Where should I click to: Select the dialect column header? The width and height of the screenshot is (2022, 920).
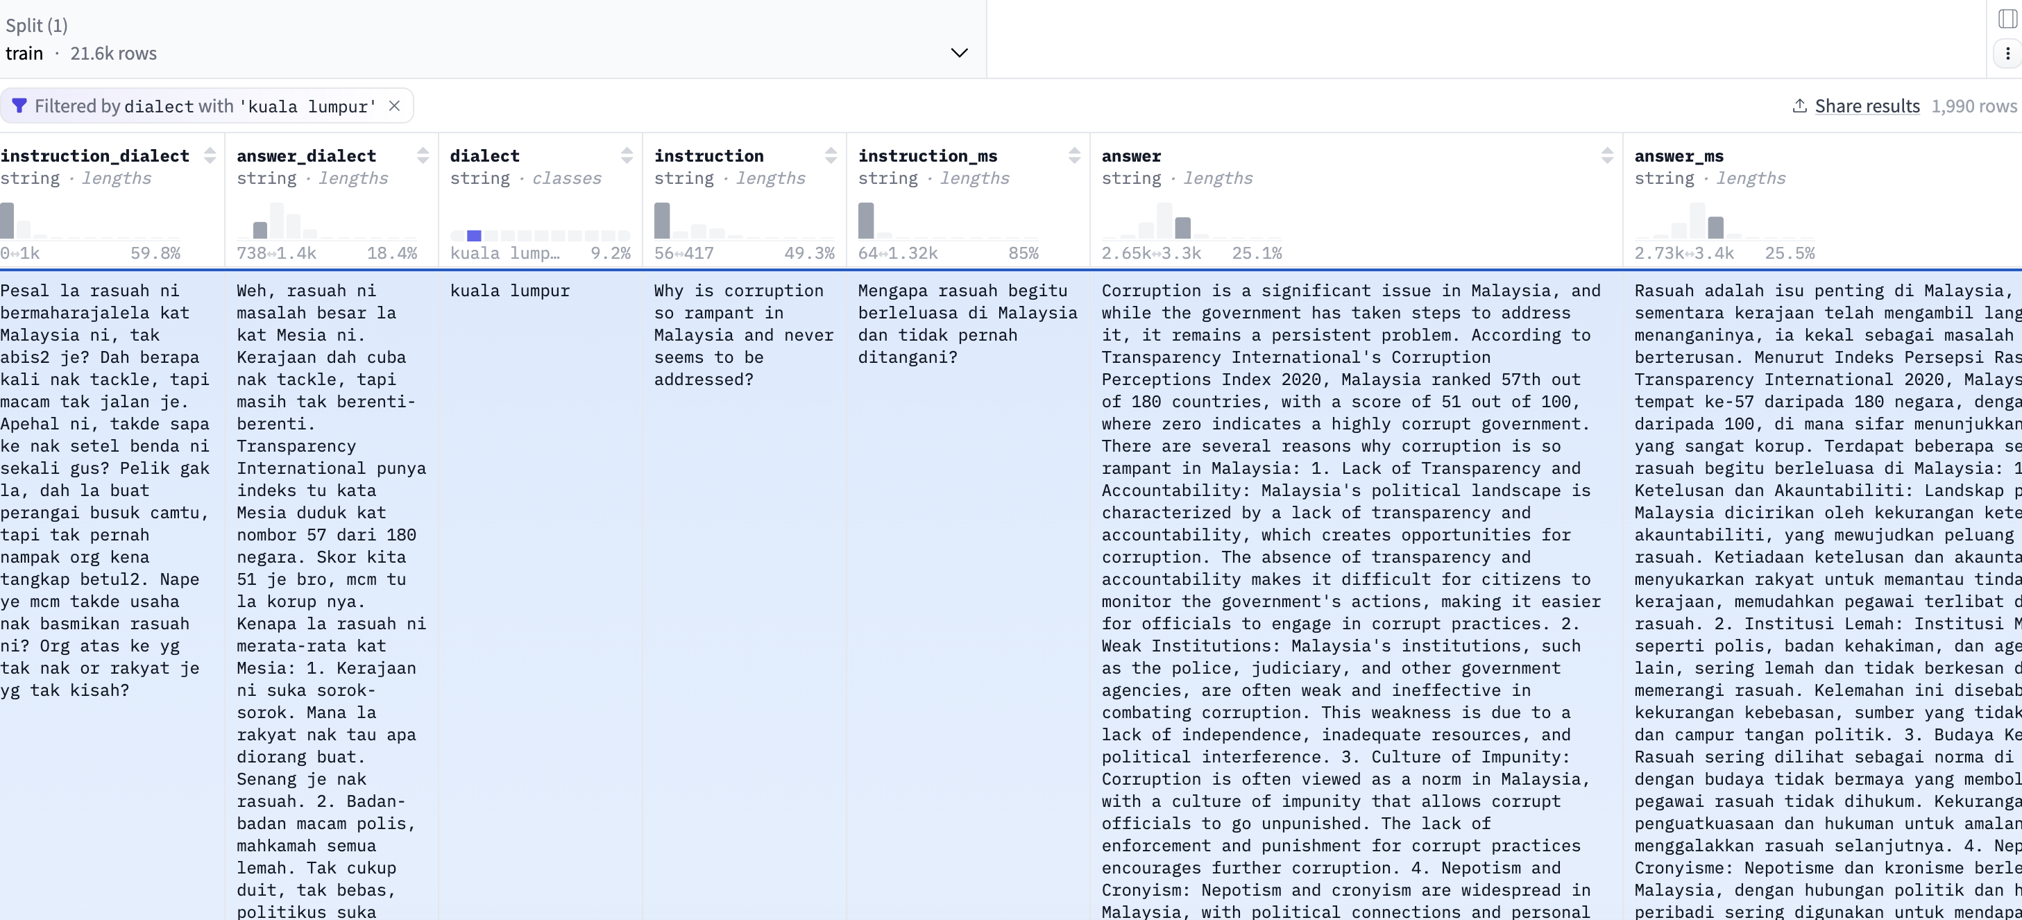click(x=484, y=155)
